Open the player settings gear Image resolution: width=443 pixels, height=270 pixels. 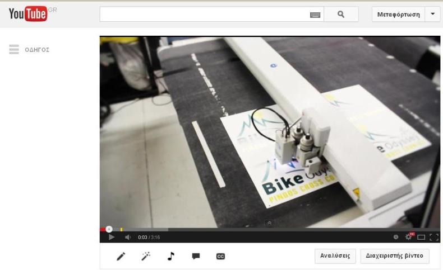(x=409, y=237)
